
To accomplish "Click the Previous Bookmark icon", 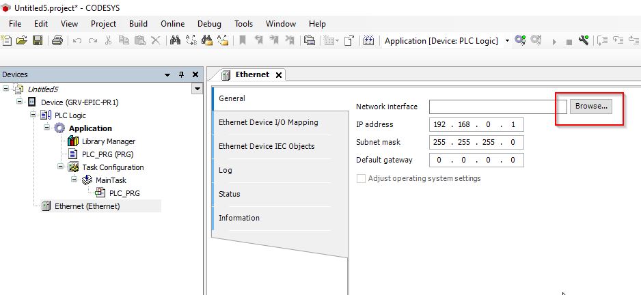I will point(258,40).
